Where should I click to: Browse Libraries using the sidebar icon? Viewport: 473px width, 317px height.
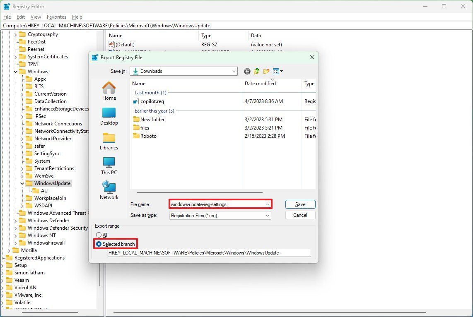click(x=109, y=142)
